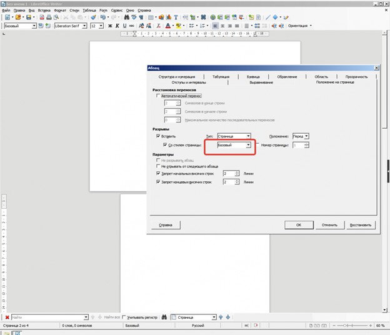Click red X to close Find toolbar
Viewport: 390px width, 335px height.
(7, 317)
